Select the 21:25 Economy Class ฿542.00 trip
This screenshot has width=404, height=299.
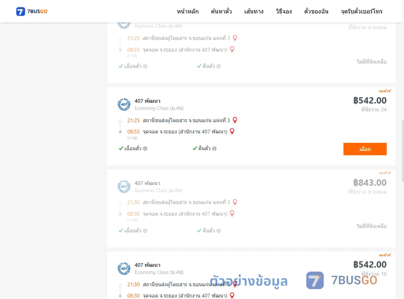(x=365, y=149)
